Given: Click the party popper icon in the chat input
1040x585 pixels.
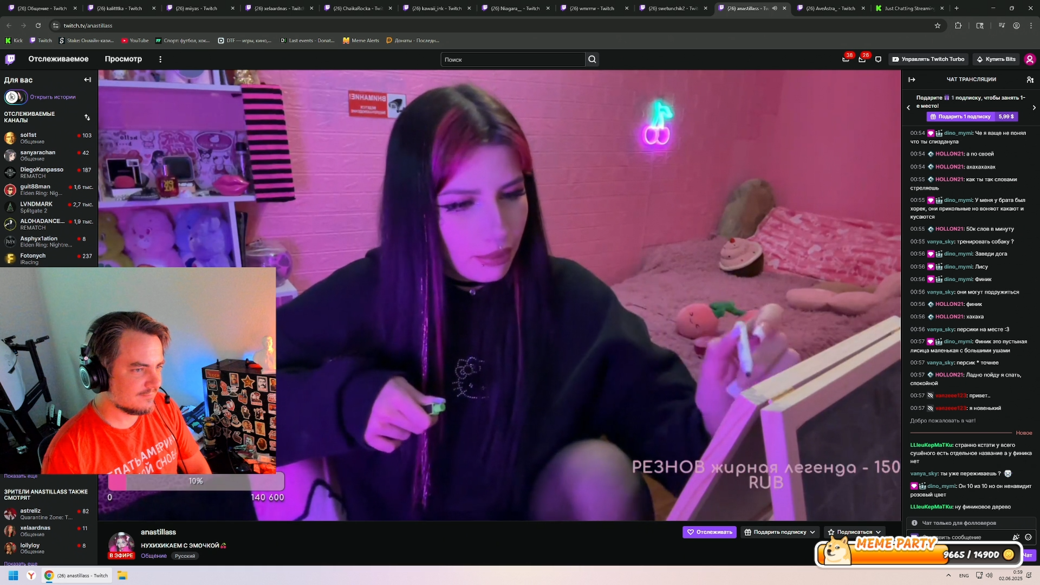Looking at the screenshot, I should (x=1016, y=537).
